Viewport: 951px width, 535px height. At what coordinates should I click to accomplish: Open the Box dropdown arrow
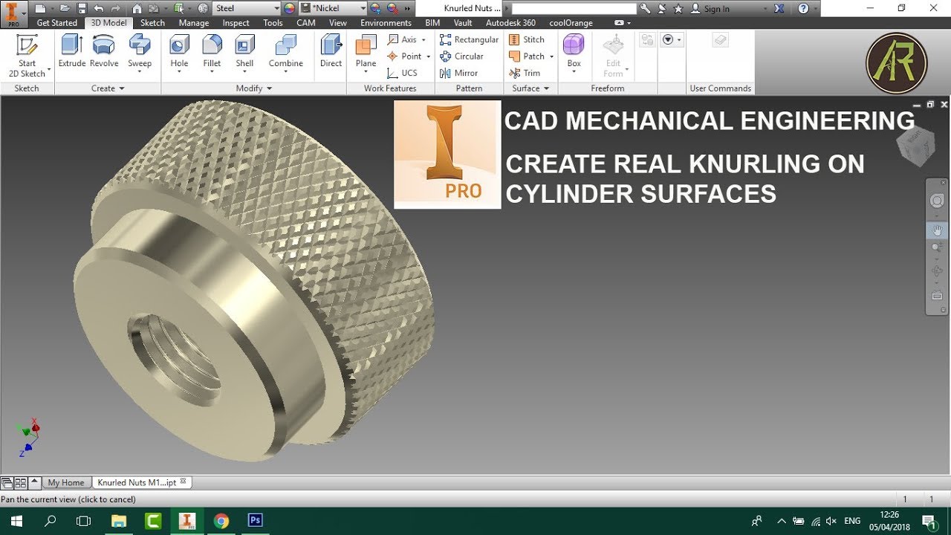tap(574, 73)
